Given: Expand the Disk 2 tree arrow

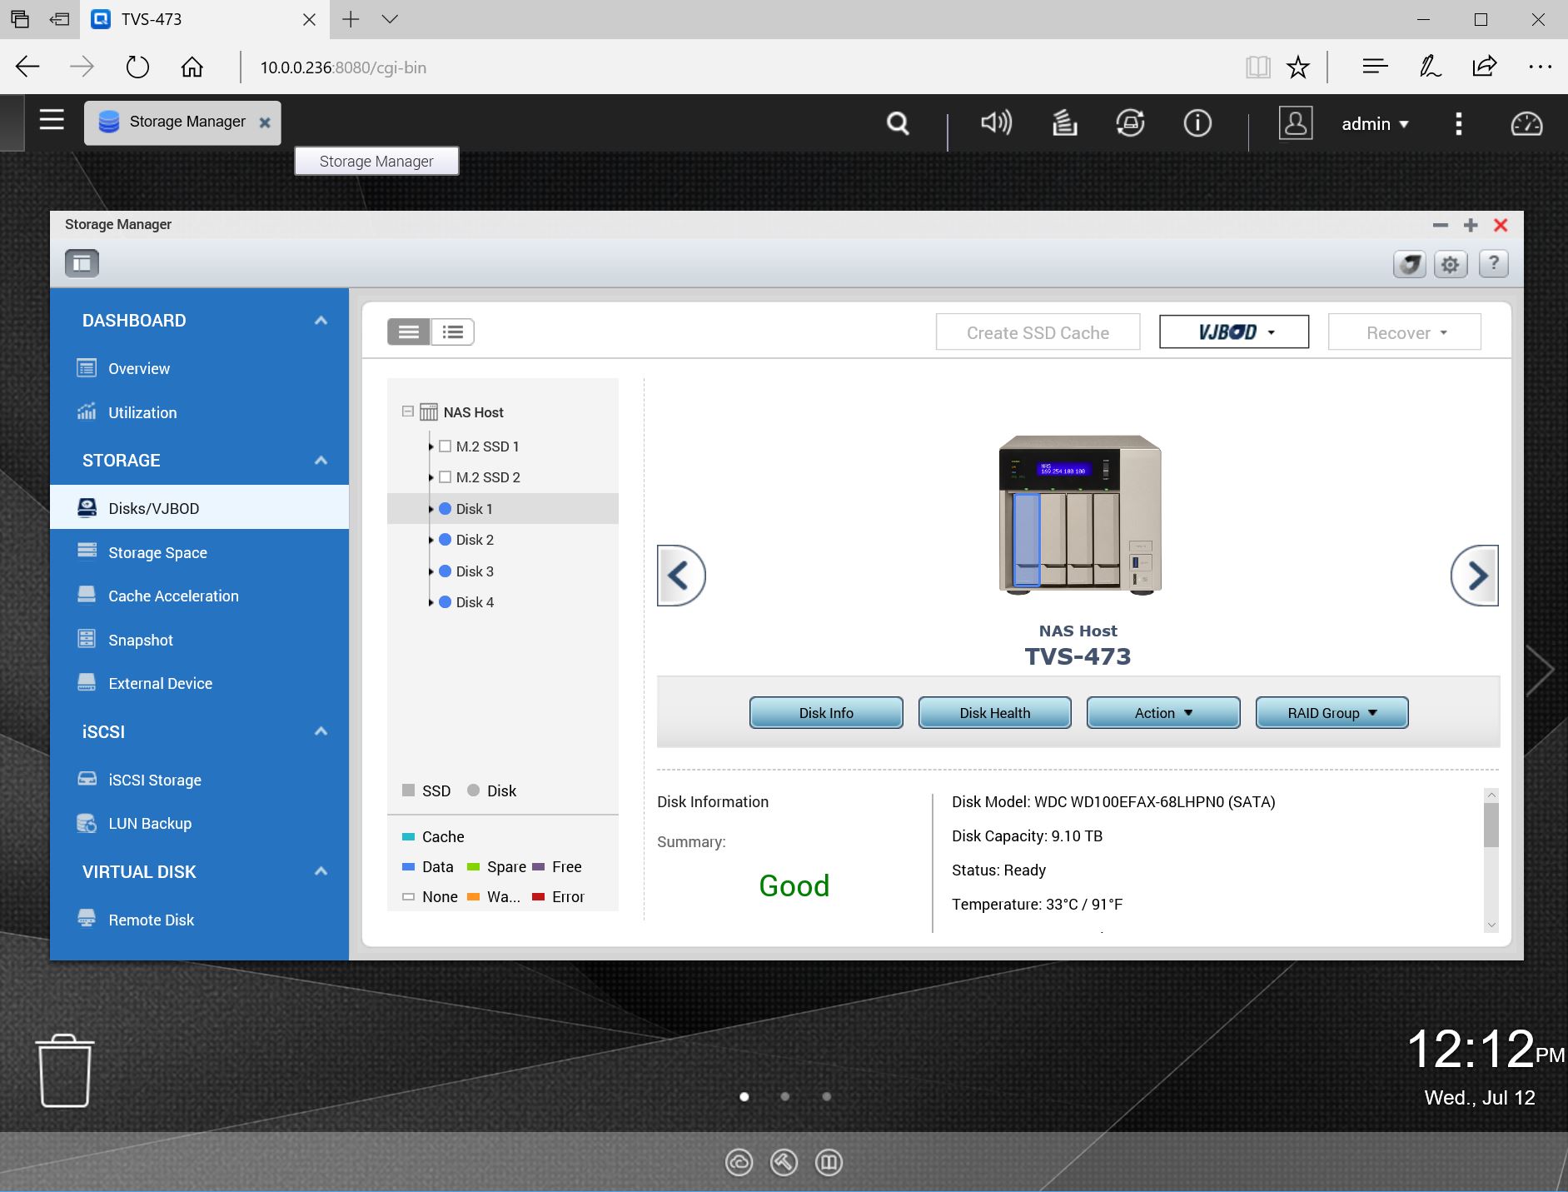Looking at the screenshot, I should tap(431, 540).
